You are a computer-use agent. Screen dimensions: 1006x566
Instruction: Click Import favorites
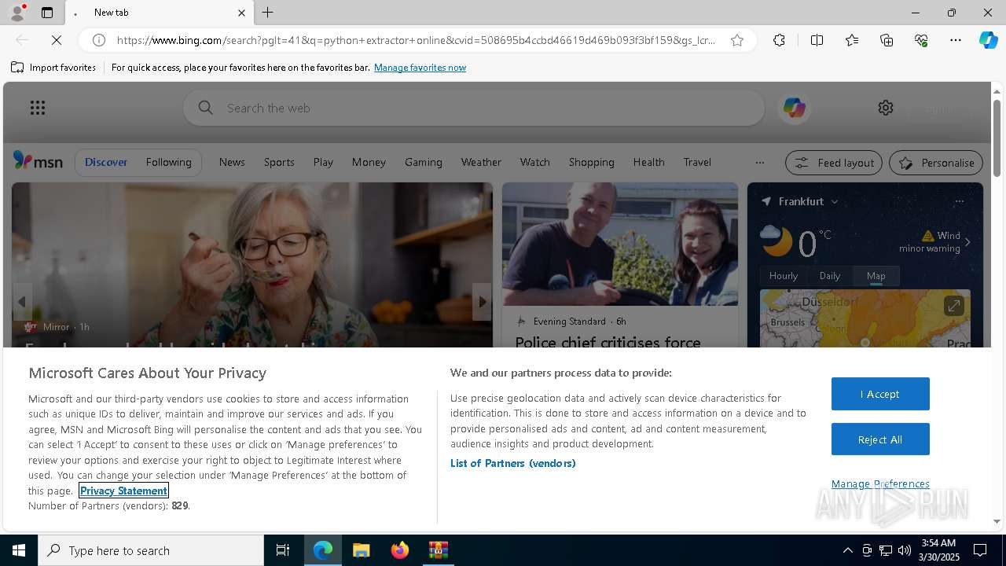pyautogui.click(x=53, y=68)
